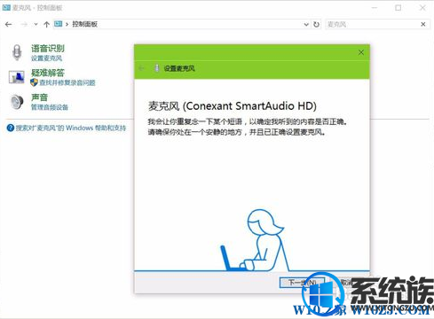
Task: Maximize the Control Panel window
Action: pyautogui.click(x=398, y=8)
